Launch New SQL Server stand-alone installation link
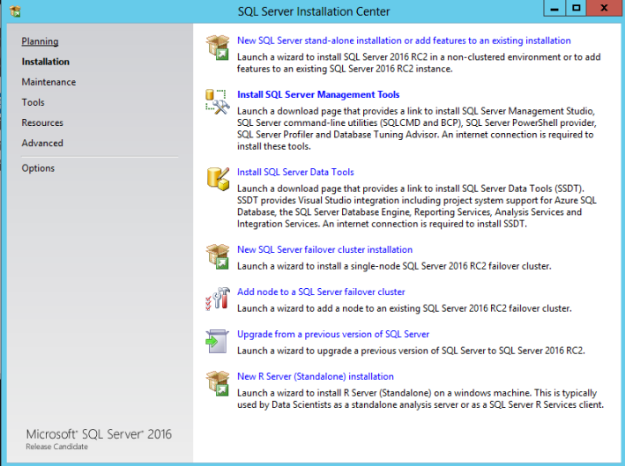The width and height of the screenshot is (625, 466). (x=404, y=41)
